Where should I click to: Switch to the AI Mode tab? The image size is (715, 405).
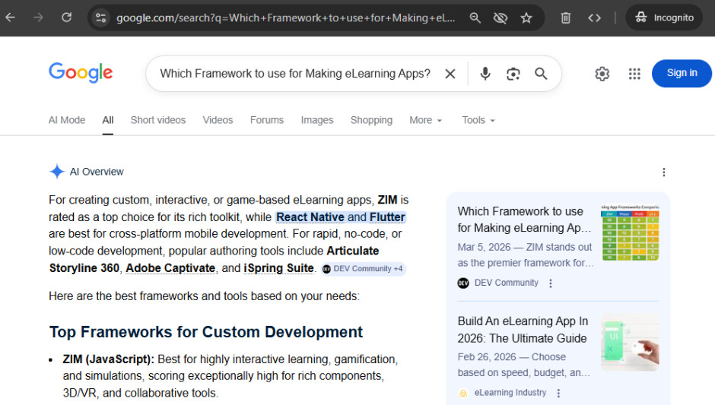pyautogui.click(x=67, y=120)
